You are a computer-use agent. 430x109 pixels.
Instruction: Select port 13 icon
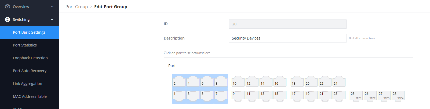pos(266,96)
